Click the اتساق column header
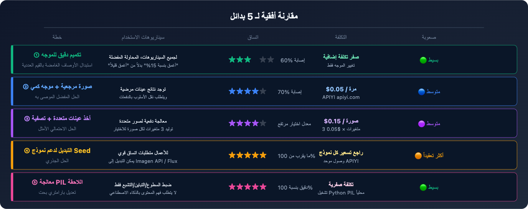 click(253, 37)
